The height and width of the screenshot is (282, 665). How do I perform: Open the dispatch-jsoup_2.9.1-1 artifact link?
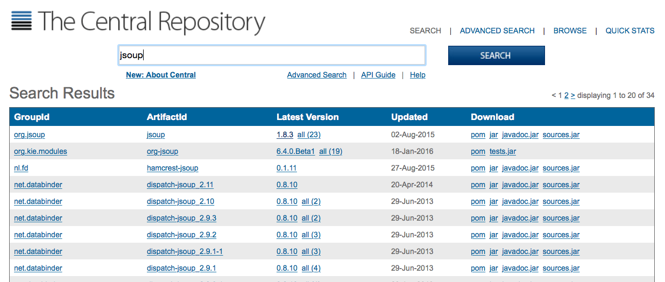point(185,251)
